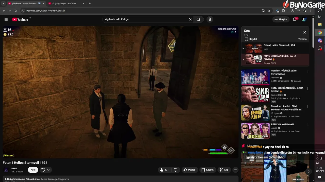Go back with the browser back arrow
Image resolution: width=325 pixels, height=182 pixels.
(x=4, y=11)
